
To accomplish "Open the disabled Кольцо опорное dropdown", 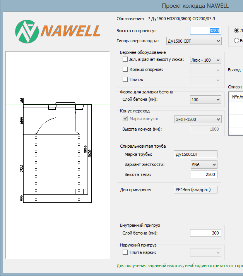I will (x=205, y=70).
